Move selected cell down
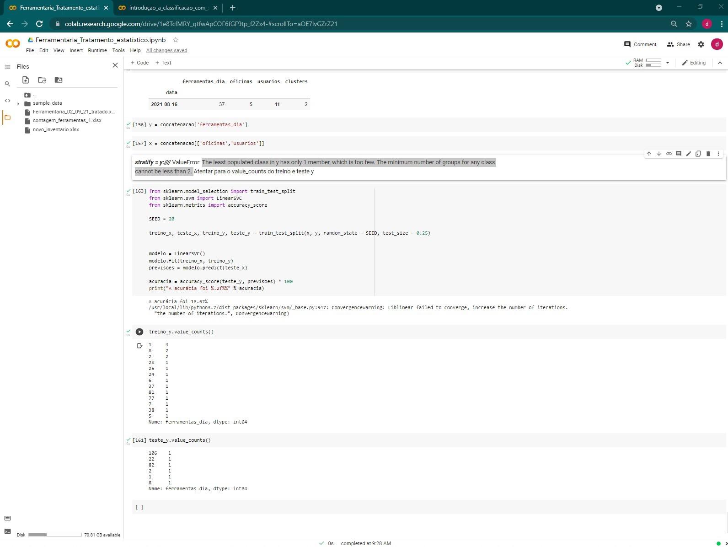This screenshot has height=547, width=728. [x=658, y=154]
